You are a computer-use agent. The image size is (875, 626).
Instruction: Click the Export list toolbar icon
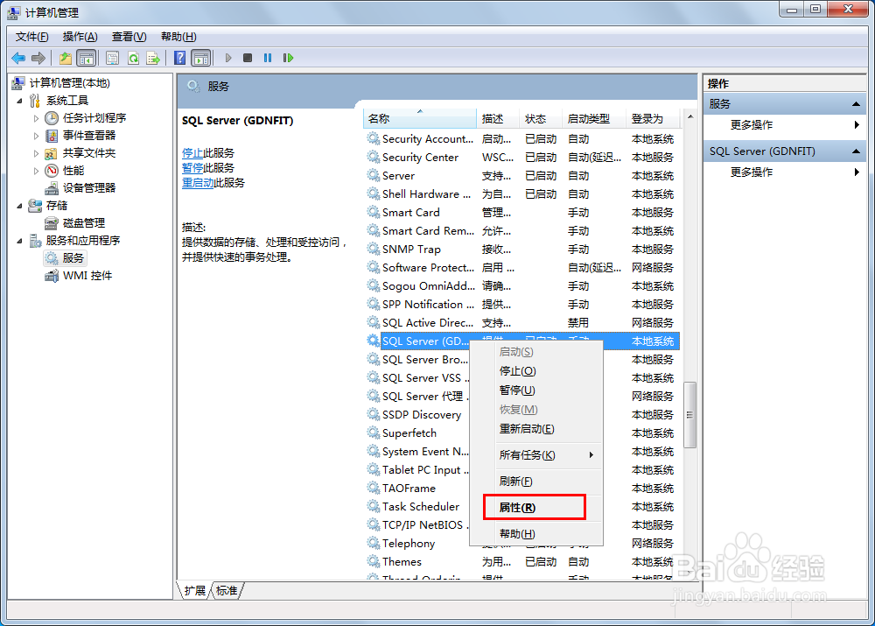point(153,58)
